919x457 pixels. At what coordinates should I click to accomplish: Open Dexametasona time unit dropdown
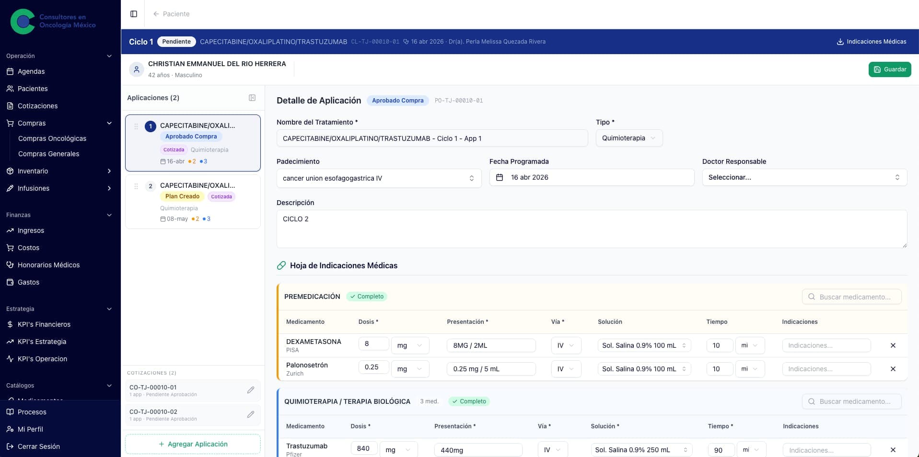(750, 345)
